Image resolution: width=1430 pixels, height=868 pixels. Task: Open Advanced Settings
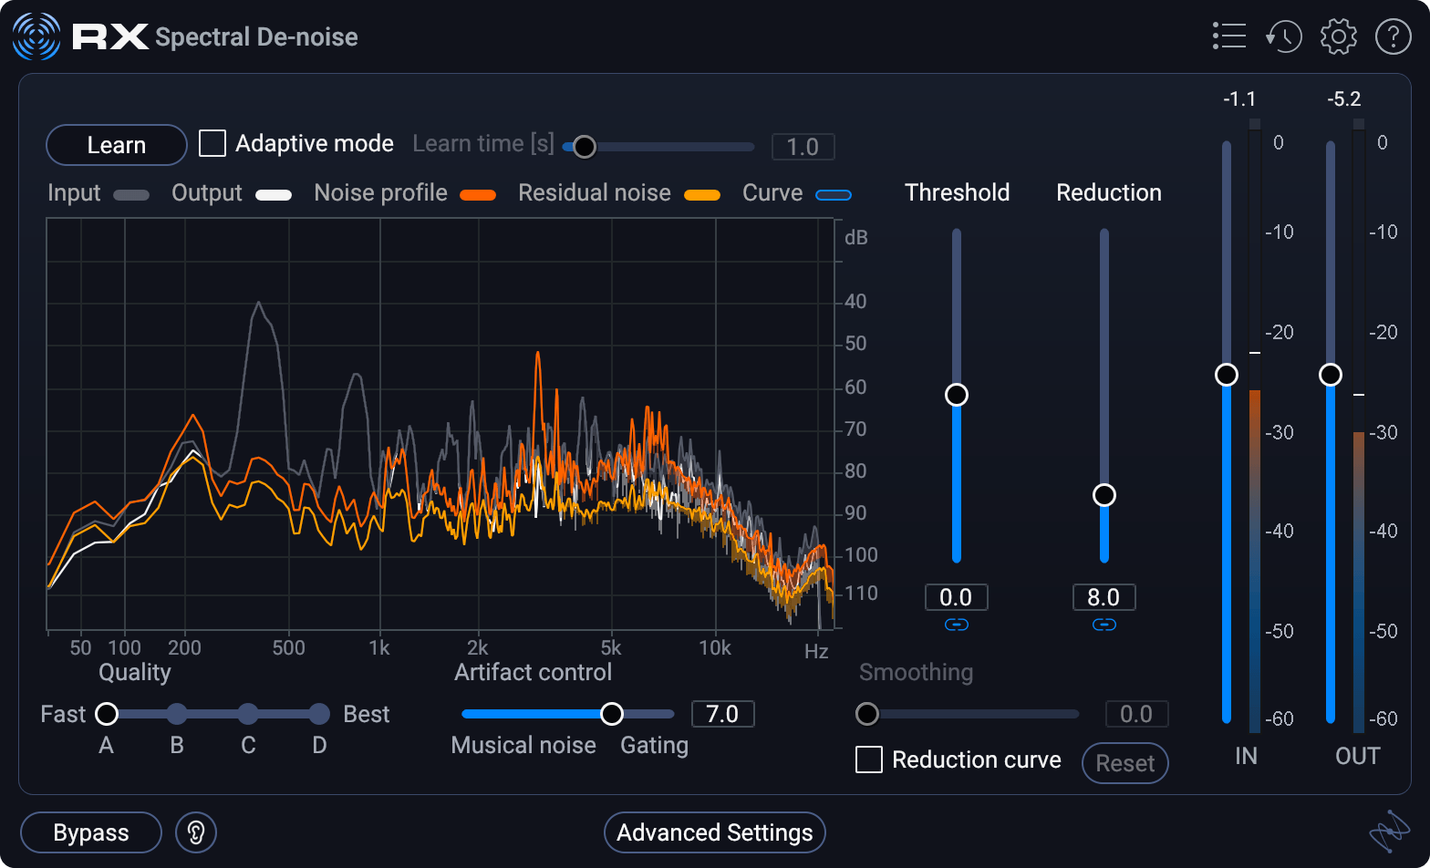(715, 832)
